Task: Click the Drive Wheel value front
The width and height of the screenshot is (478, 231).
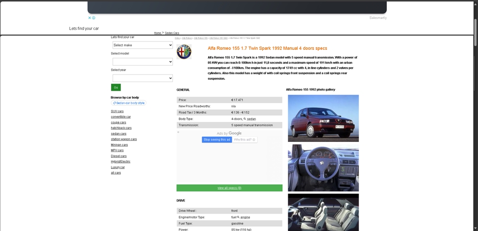Action: [235, 211]
